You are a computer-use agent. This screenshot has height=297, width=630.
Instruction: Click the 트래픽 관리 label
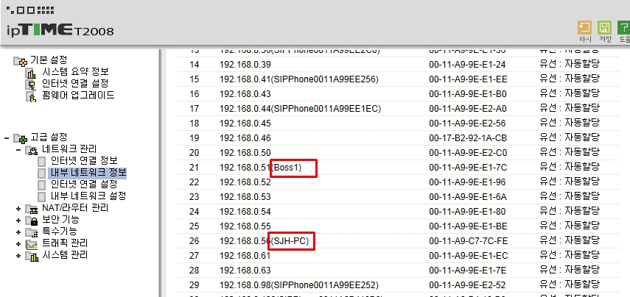click(65, 243)
